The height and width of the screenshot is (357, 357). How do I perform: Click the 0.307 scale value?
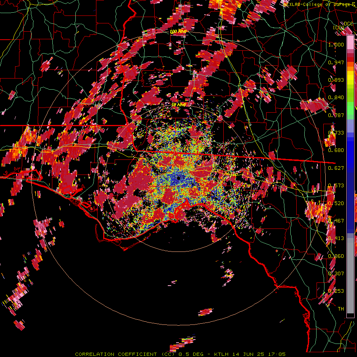336,274
